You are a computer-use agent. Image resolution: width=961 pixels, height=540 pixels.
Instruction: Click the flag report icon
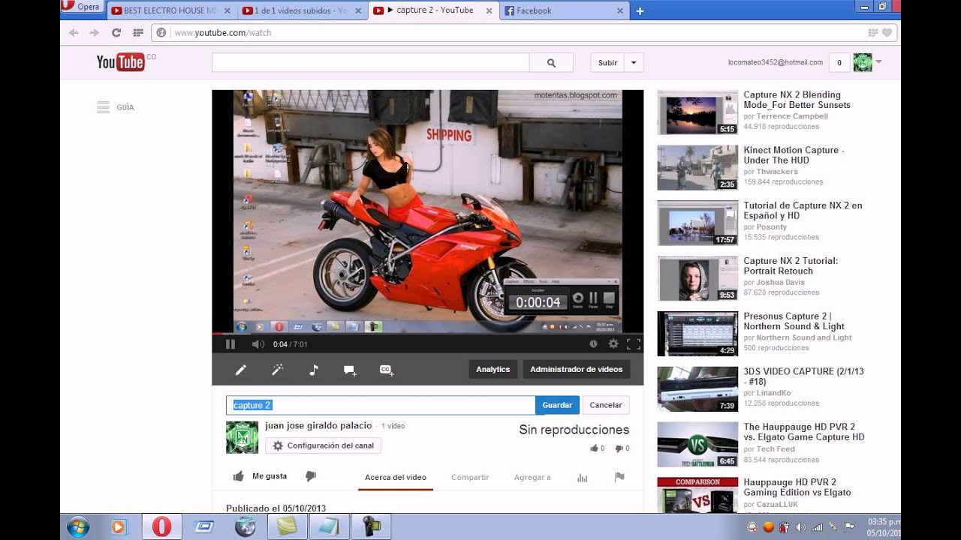pyautogui.click(x=619, y=477)
